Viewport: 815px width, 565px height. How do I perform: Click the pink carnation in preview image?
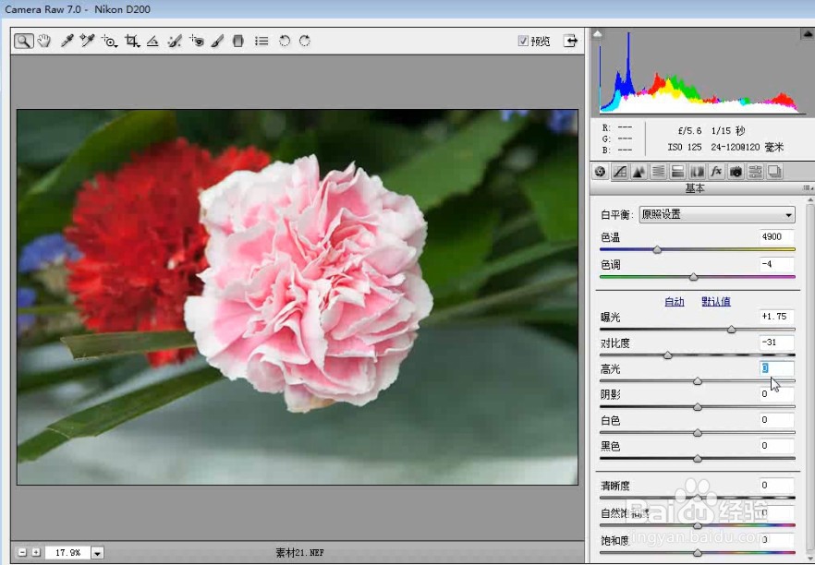(310, 283)
